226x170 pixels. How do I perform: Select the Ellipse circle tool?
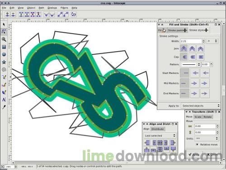pos(4,54)
